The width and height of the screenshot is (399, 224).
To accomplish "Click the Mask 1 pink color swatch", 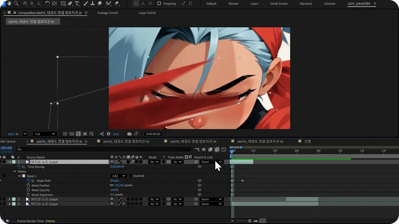I will coord(24,176).
